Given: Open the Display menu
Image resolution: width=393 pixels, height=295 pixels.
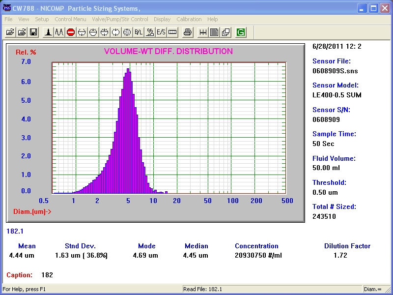Looking at the screenshot, I should tap(162, 19).
